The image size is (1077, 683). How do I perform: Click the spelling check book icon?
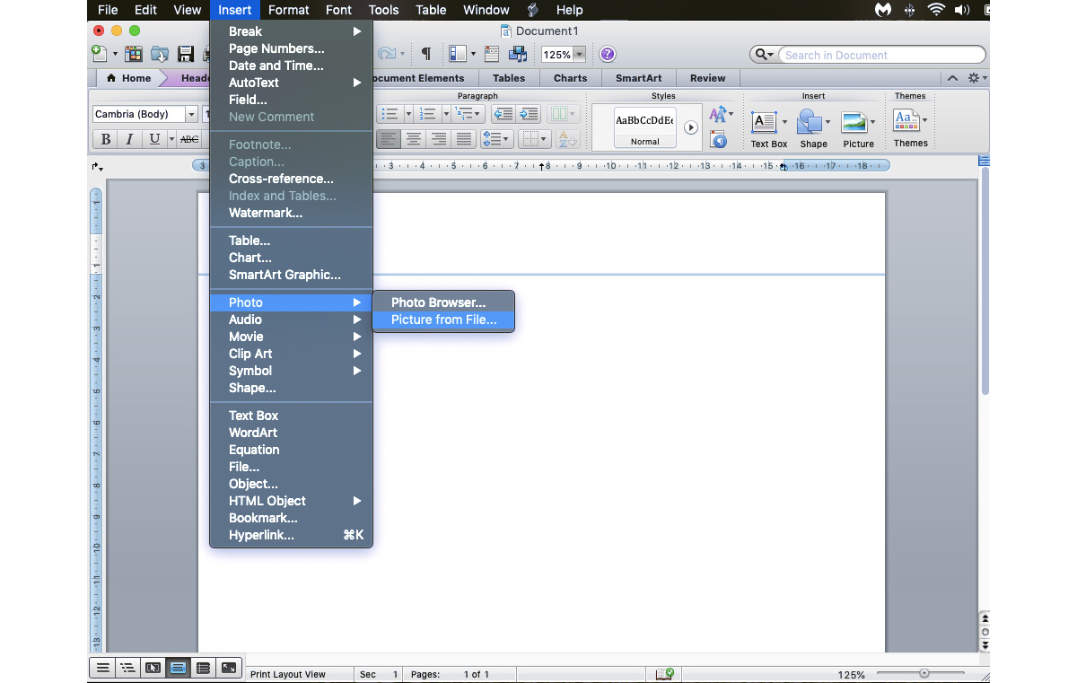coord(664,674)
